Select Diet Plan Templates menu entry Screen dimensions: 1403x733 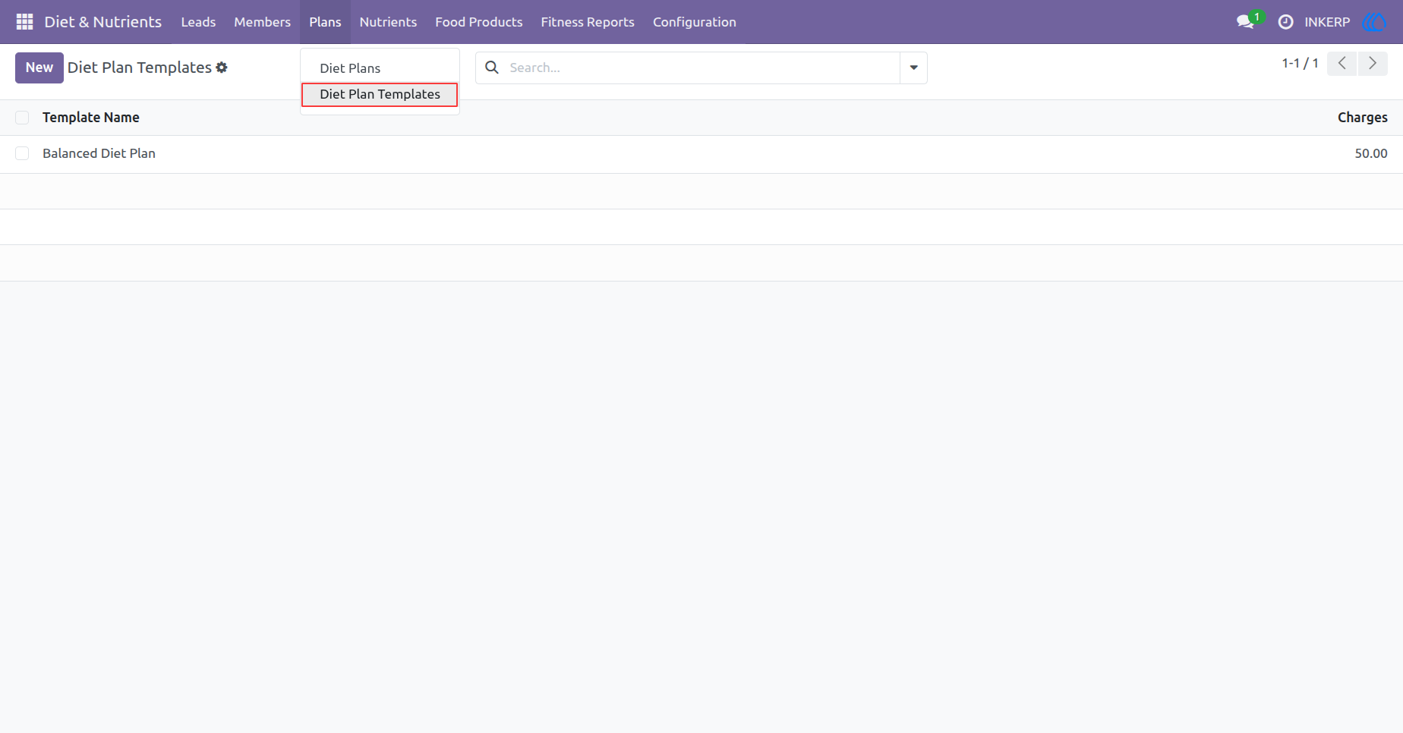click(x=380, y=94)
